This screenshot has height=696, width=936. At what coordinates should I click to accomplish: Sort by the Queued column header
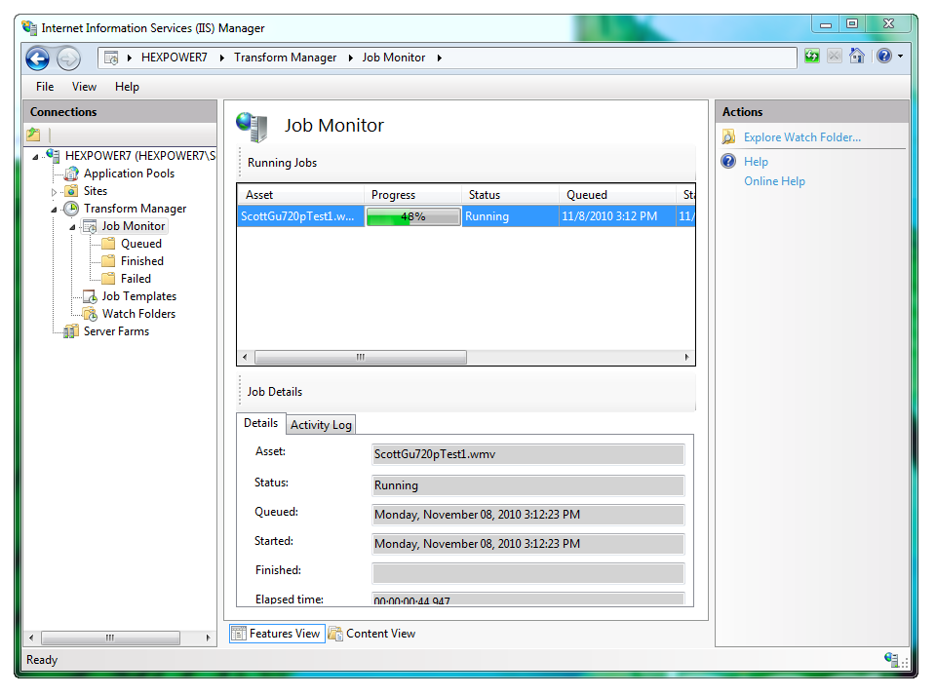coord(618,195)
